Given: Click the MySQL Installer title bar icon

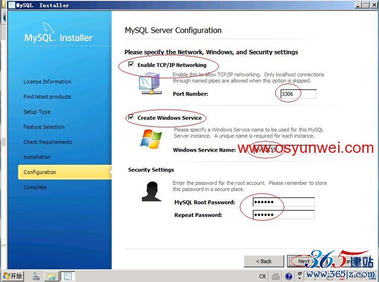Looking at the screenshot, I should click(11, 5).
